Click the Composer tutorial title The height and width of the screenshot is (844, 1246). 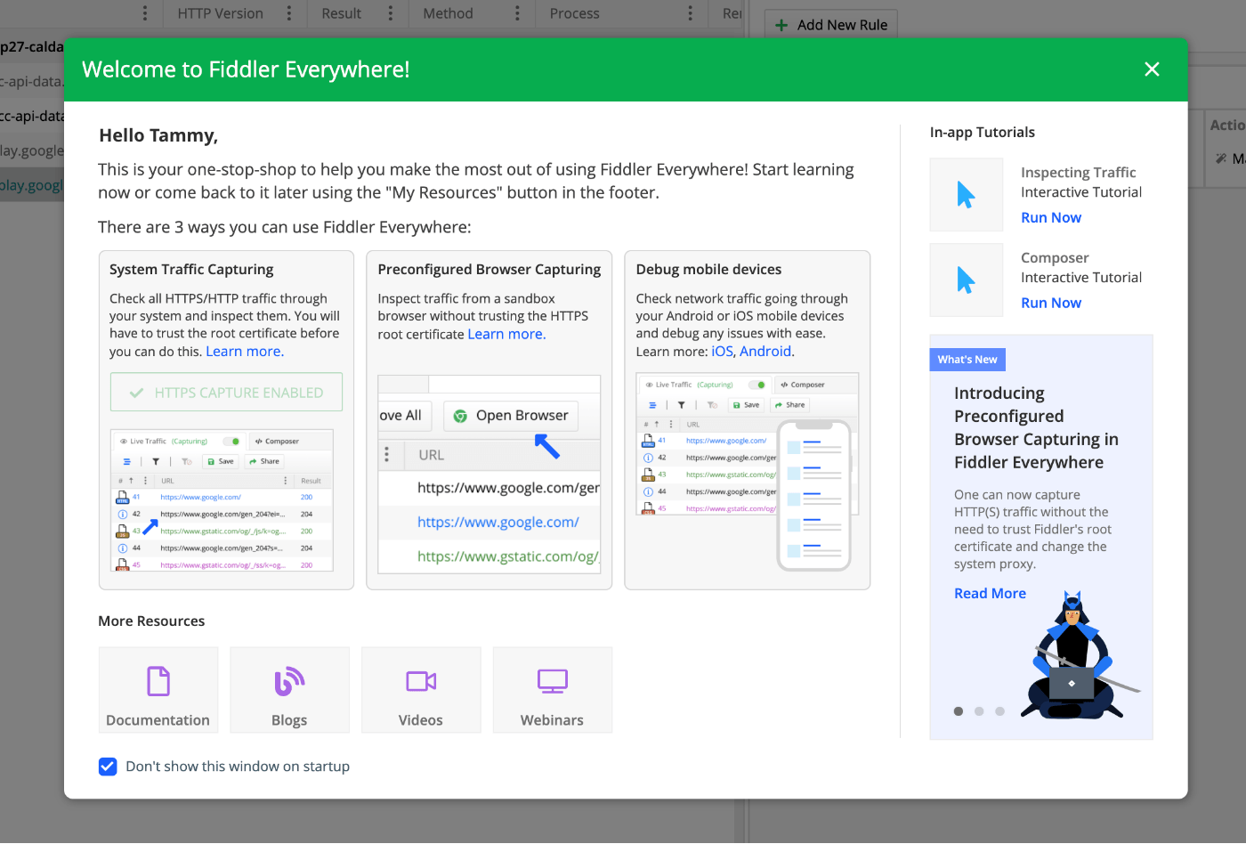[x=1055, y=258]
